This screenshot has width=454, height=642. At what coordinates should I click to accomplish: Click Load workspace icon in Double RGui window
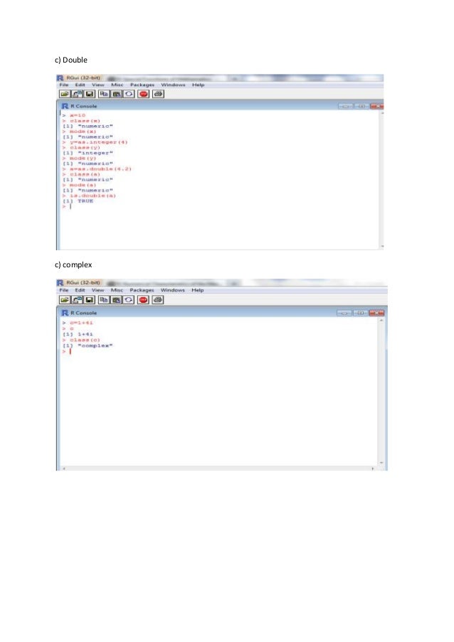pyautogui.click(x=77, y=94)
